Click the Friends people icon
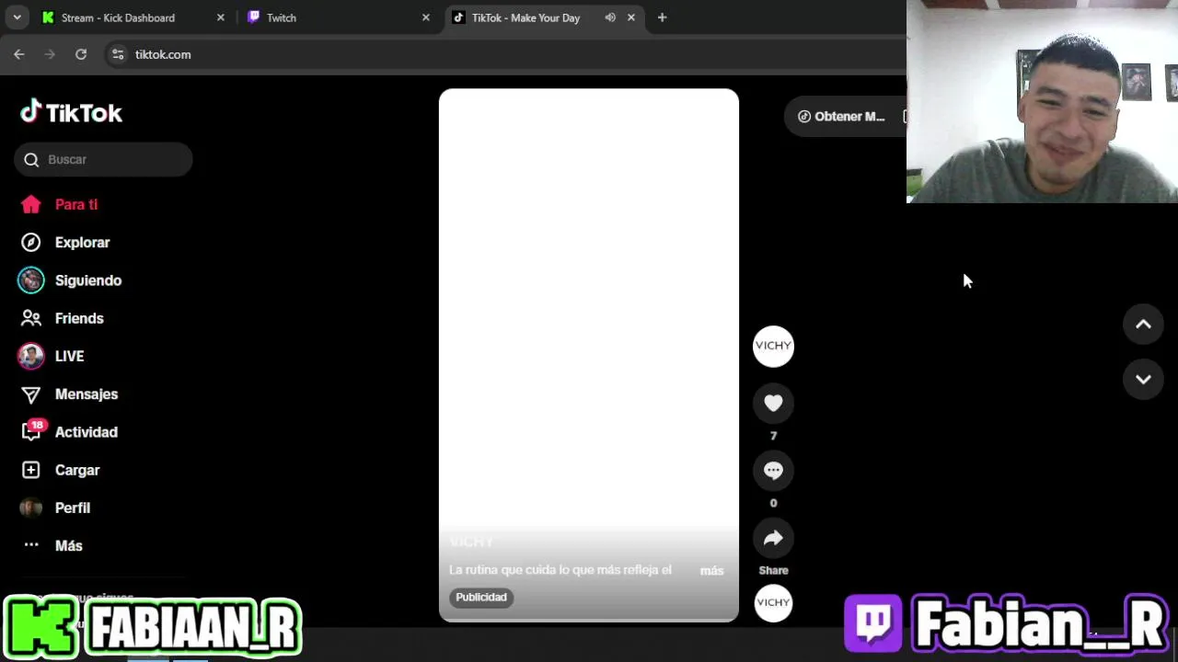This screenshot has width=1178, height=662. pos(31,318)
